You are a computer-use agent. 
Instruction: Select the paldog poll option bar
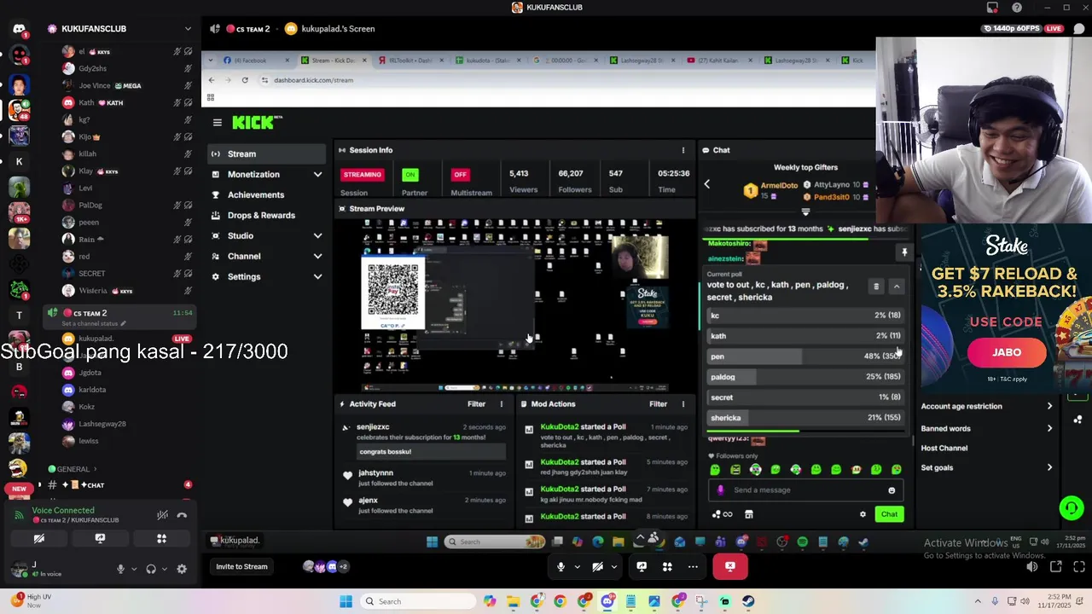point(804,377)
